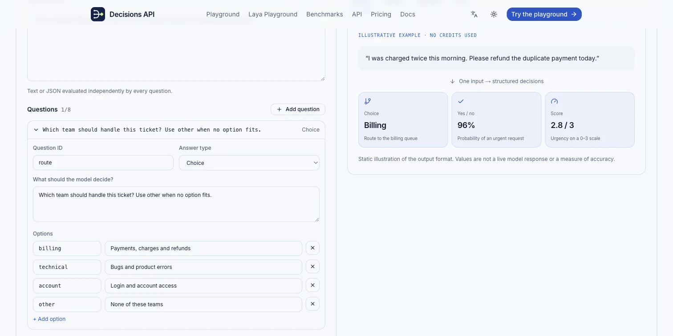The image size is (673, 336).
Task: Click into the 'What should the model decide?' textarea
Action: [176, 204]
